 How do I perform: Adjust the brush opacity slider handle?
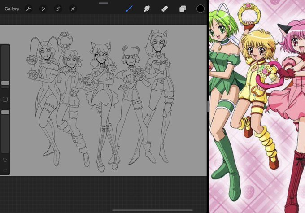coord(5,112)
